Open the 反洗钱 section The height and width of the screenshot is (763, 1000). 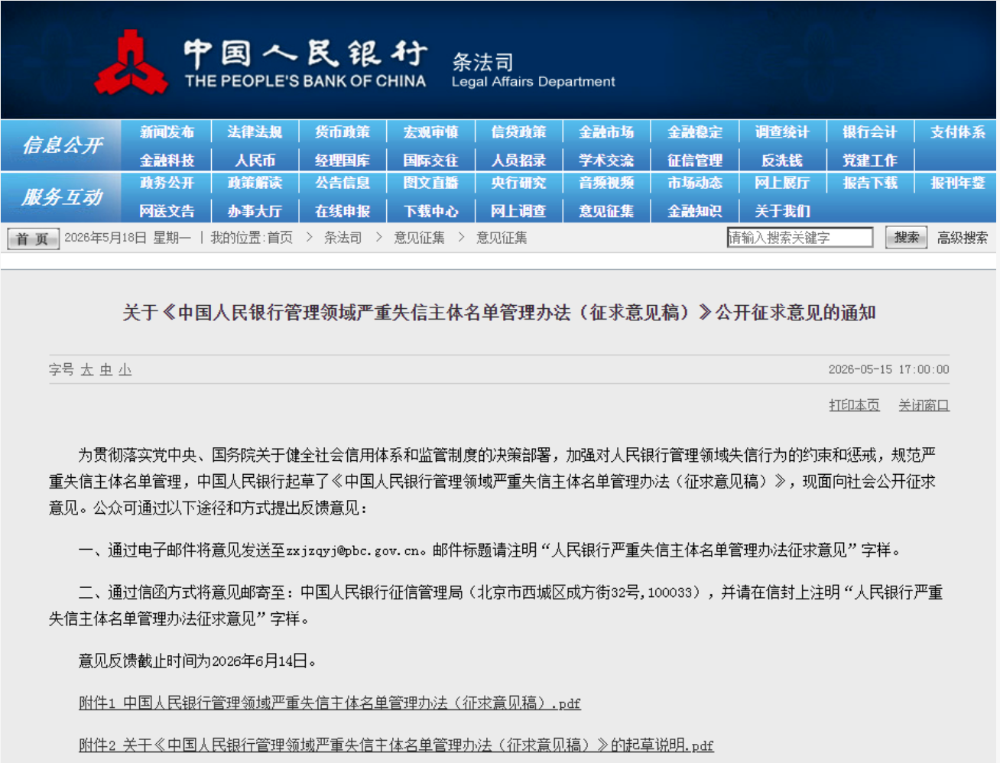[782, 161]
